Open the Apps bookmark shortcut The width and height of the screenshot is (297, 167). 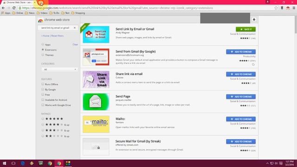point(6,13)
